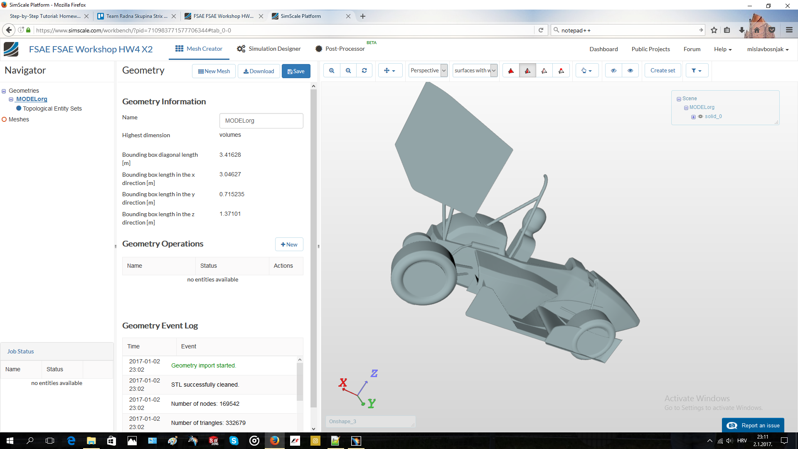The width and height of the screenshot is (798, 449).
Task: Expand solid_0 node in Scene tree
Action: 693,117
